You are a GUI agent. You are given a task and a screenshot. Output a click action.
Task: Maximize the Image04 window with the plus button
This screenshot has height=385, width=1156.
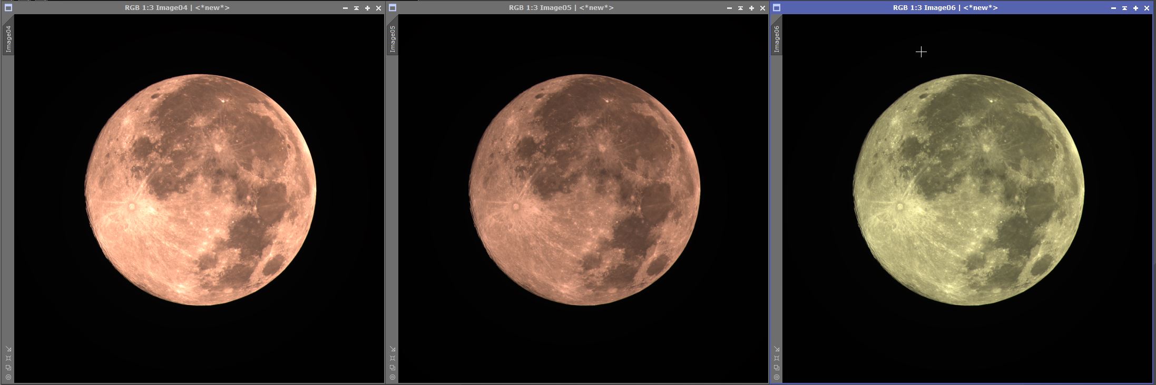click(367, 8)
